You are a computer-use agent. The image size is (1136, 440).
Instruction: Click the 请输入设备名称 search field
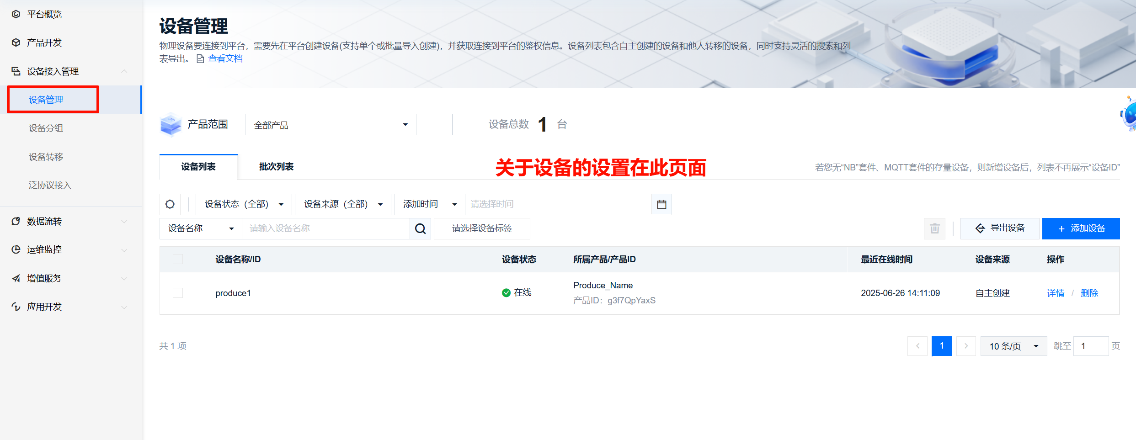coord(325,228)
